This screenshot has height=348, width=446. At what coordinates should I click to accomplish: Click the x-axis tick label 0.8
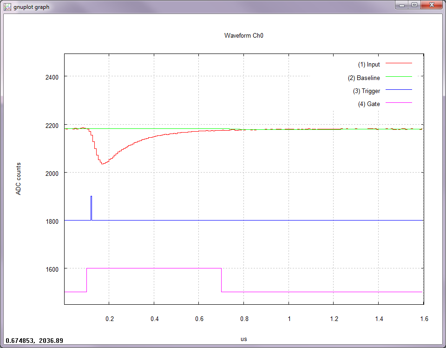[244, 319]
